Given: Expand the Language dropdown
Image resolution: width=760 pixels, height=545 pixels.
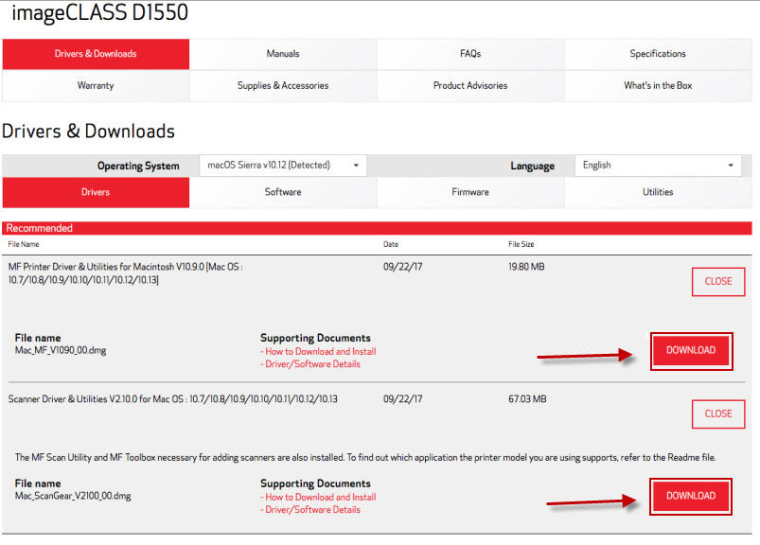Looking at the screenshot, I should 658,166.
